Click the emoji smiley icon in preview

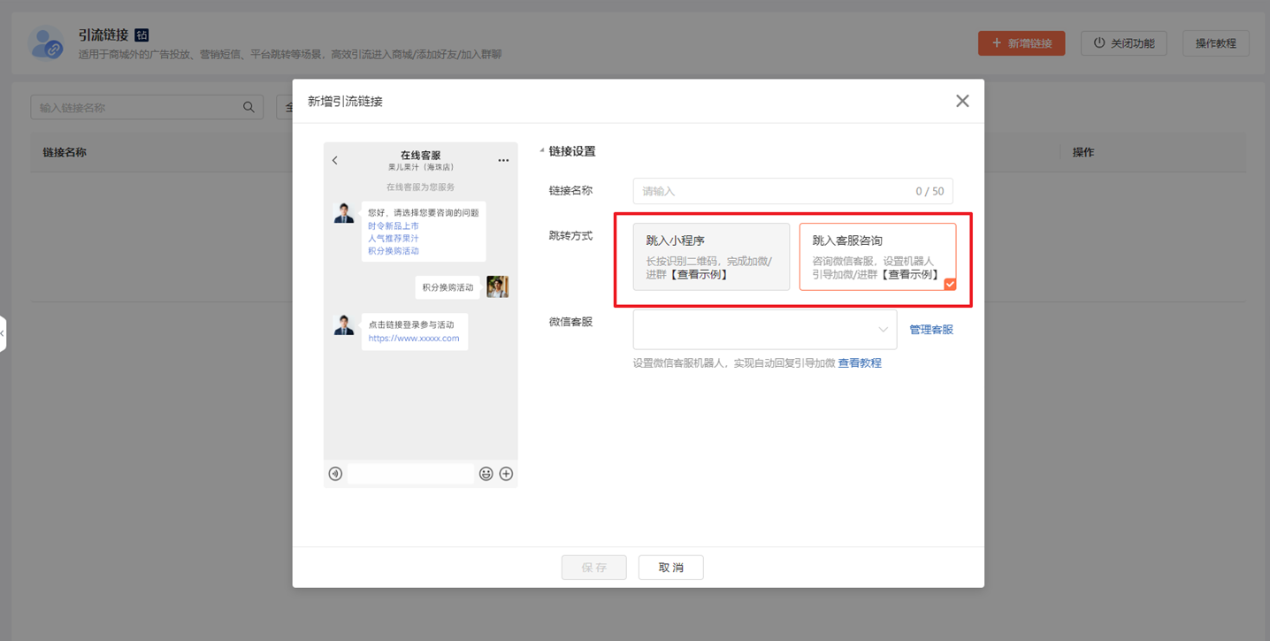[x=486, y=474]
